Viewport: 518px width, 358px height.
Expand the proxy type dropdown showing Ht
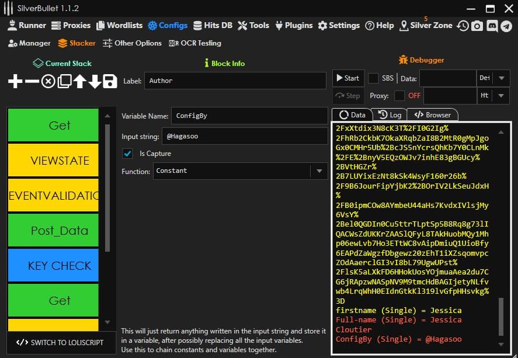tap(502, 96)
